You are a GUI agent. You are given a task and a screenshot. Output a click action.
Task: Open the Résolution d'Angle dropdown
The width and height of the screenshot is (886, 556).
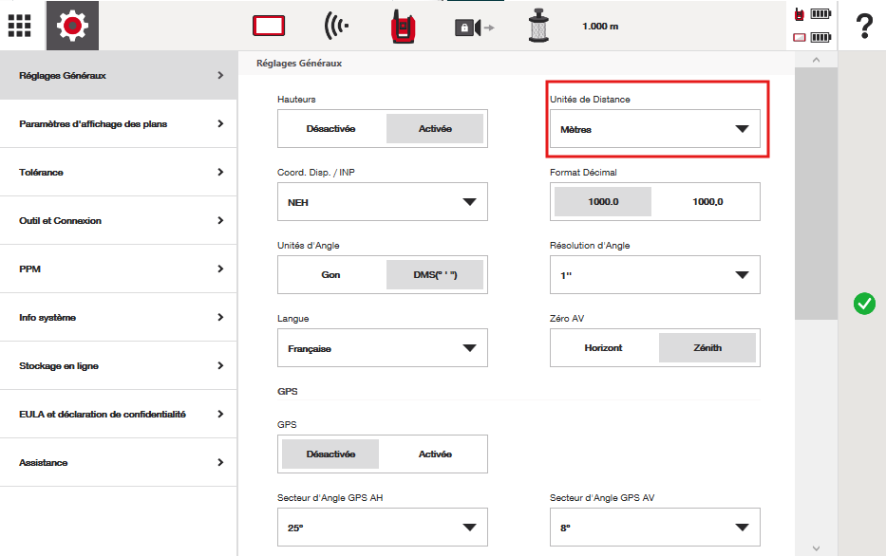[x=654, y=275]
